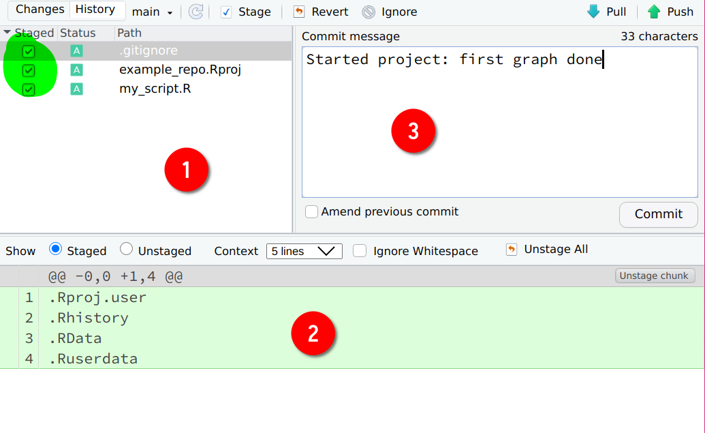Enable Amend previous commit checkbox
Viewport: 705px width, 433px height.
(x=311, y=211)
